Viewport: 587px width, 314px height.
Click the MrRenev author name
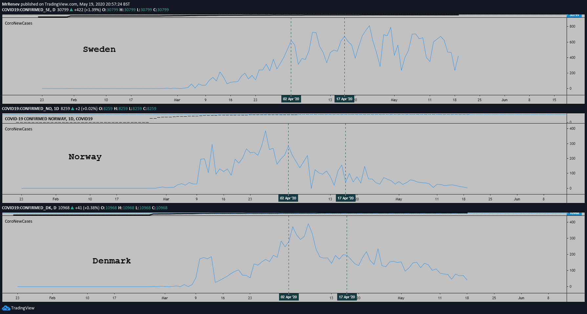[x=11, y=4]
